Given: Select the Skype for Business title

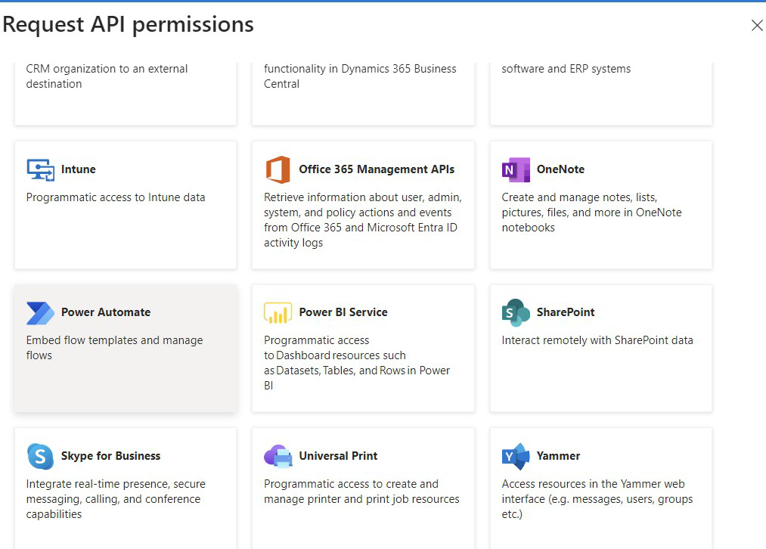Looking at the screenshot, I should 110,456.
